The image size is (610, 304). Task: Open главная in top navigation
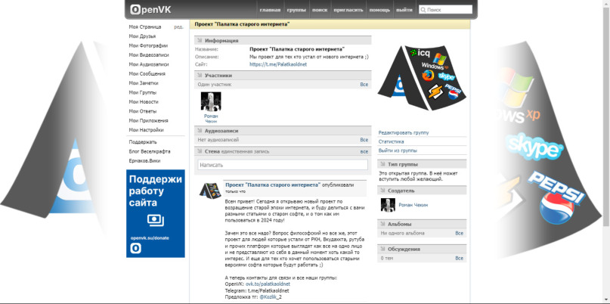270,10
